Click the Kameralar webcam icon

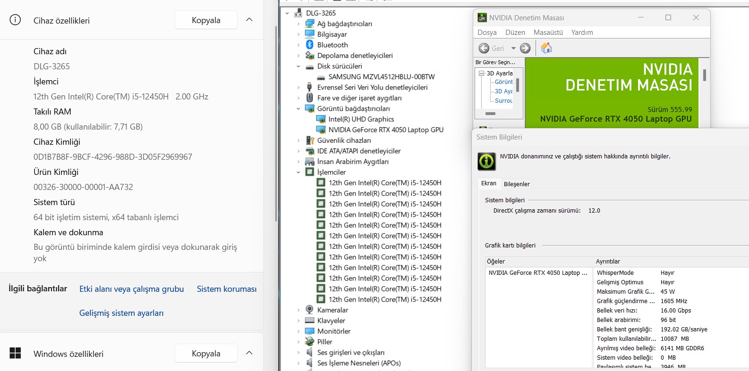click(x=310, y=310)
